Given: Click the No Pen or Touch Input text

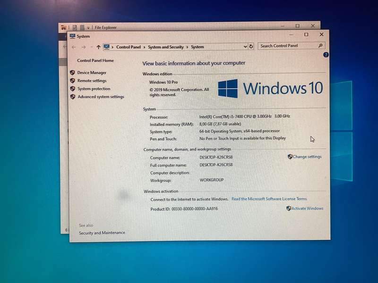Looking at the screenshot, I should (x=242, y=138).
